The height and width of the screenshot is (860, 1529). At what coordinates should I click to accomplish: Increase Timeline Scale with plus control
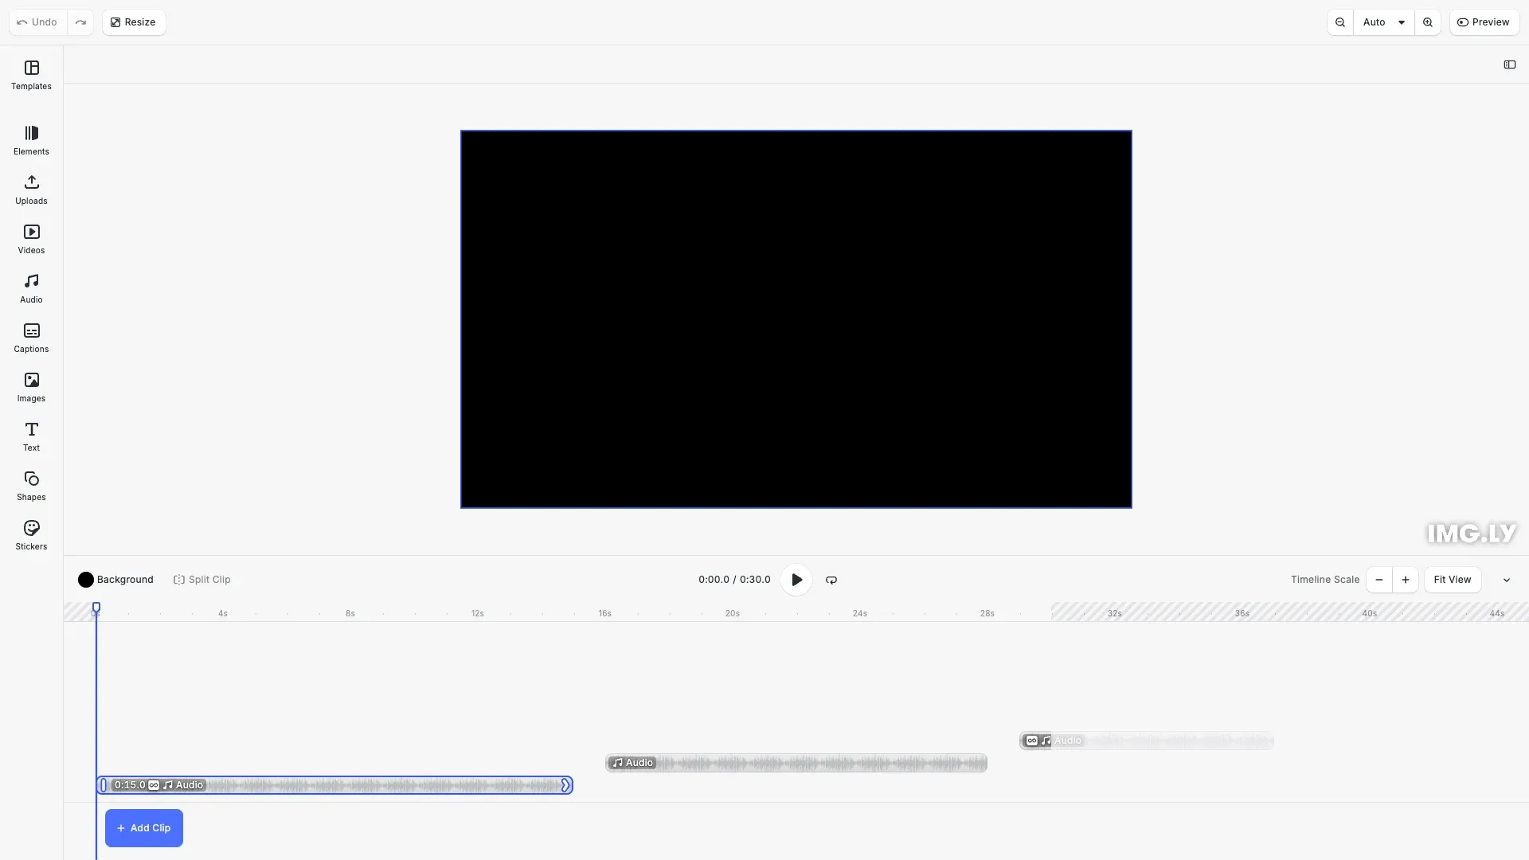click(1405, 579)
